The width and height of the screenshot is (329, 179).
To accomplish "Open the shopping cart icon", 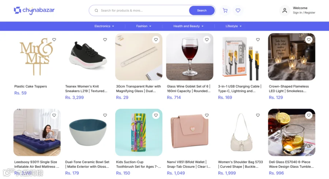I will (x=225, y=11).
